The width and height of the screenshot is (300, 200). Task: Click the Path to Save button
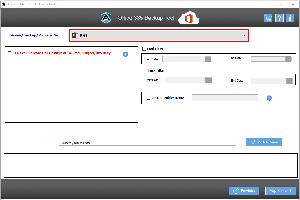(x=264, y=142)
